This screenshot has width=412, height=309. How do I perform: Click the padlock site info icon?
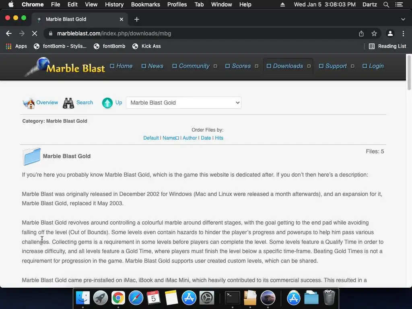click(51, 33)
